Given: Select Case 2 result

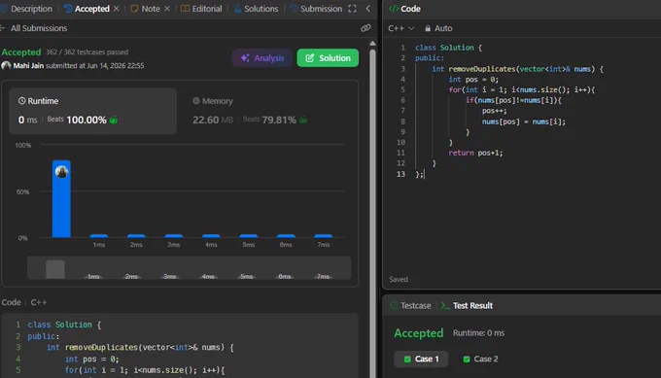Looking at the screenshot, I should tap(480, 359).
